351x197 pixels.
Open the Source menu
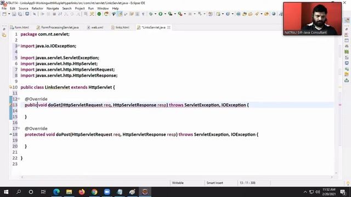coord(24,8)
